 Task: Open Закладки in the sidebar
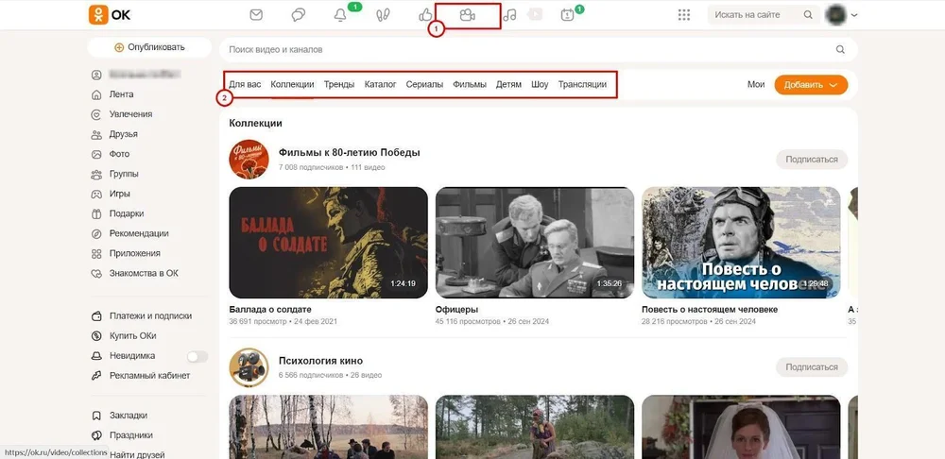tap(128, 415)
